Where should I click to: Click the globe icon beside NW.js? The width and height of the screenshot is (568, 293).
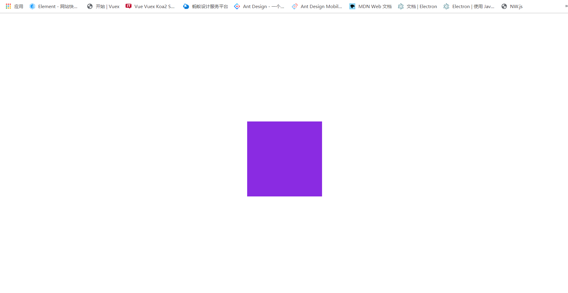click(504, 6)
